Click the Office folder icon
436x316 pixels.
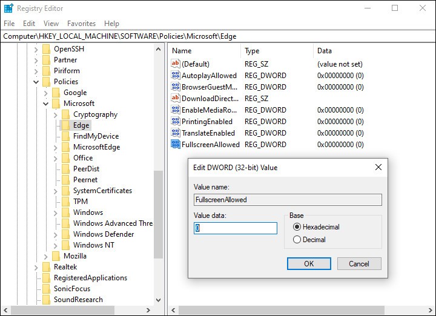click(65, 158)
